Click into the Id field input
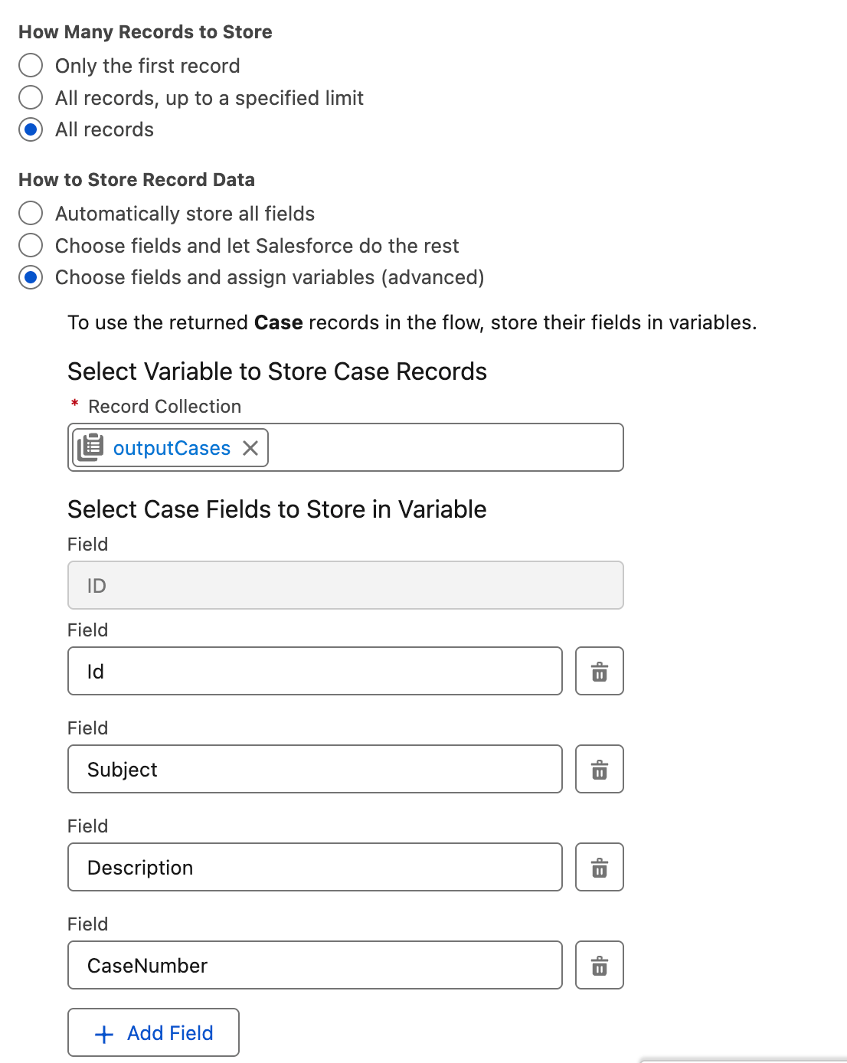Image resolution: width=847 pixels, height=1063 pixels. click(x=315, y=672)
